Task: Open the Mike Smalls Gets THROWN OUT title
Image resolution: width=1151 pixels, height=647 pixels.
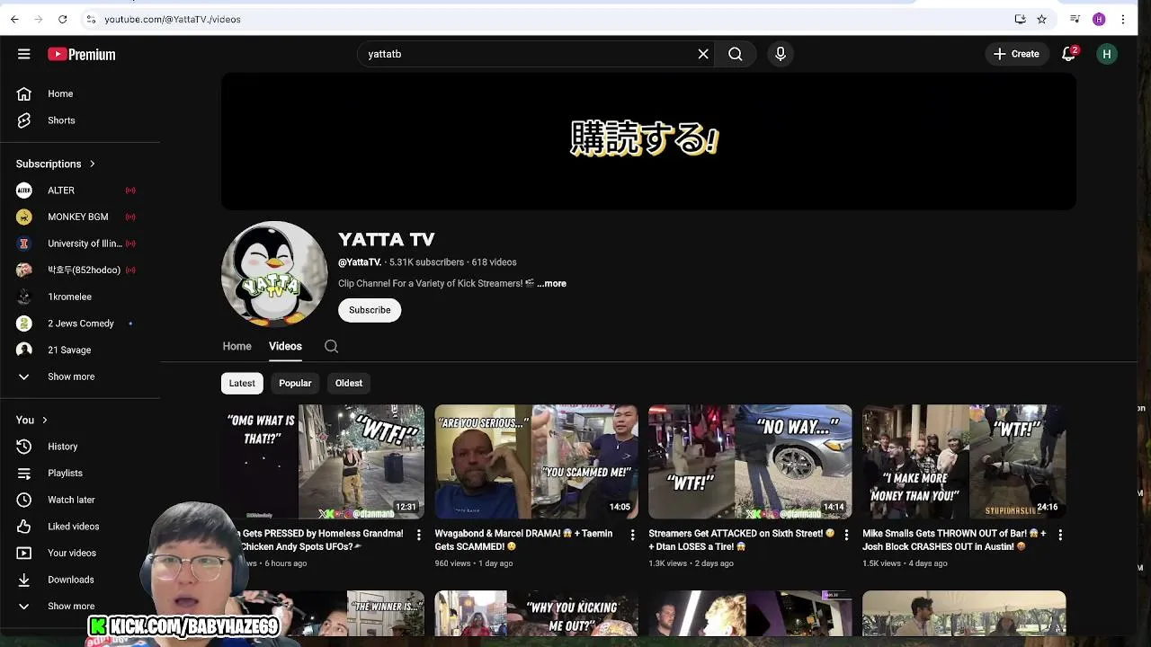Action: tap(954, 540)
